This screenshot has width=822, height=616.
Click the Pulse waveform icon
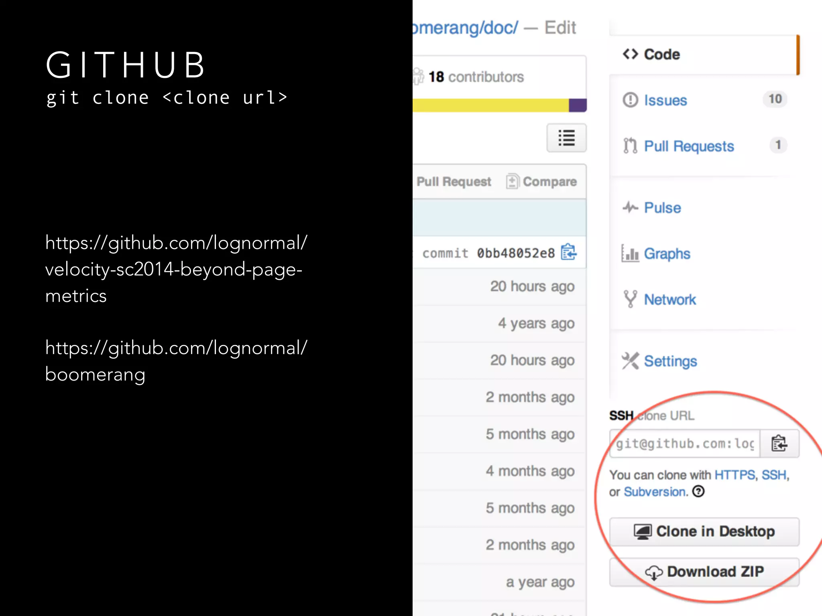click(630, 207)
